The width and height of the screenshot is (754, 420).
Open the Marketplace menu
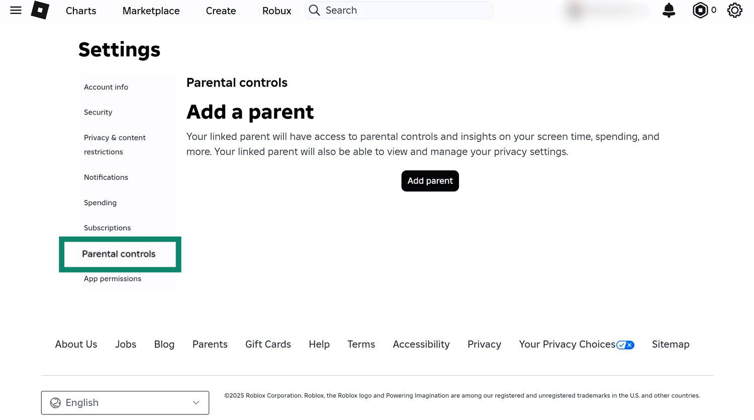coord(151,11)
